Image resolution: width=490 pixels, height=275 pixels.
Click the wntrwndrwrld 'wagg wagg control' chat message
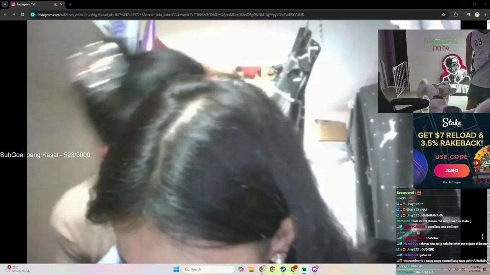[x=442, y=261]
